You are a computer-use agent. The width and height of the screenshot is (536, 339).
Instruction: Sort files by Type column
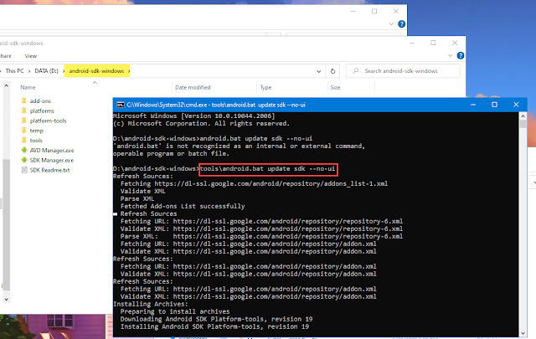[266, 88]
